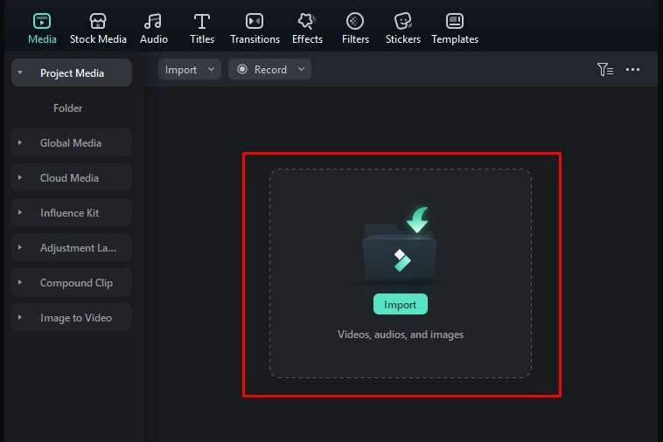Click the Record circle icon
Image resolution: width=663 pixels, height=442 pixels.
(x=242, y=69)
